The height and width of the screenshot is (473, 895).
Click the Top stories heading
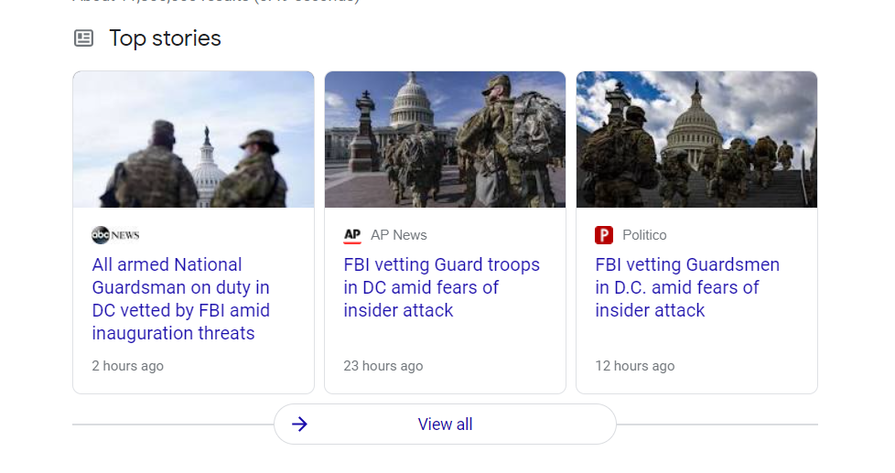[x=165, y=38]
